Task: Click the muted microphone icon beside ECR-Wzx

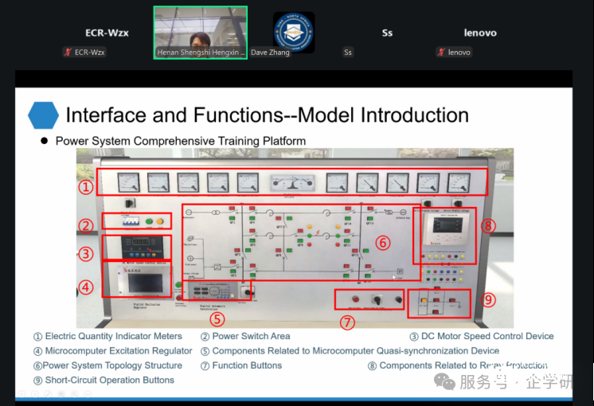Action: click(68, 53)
